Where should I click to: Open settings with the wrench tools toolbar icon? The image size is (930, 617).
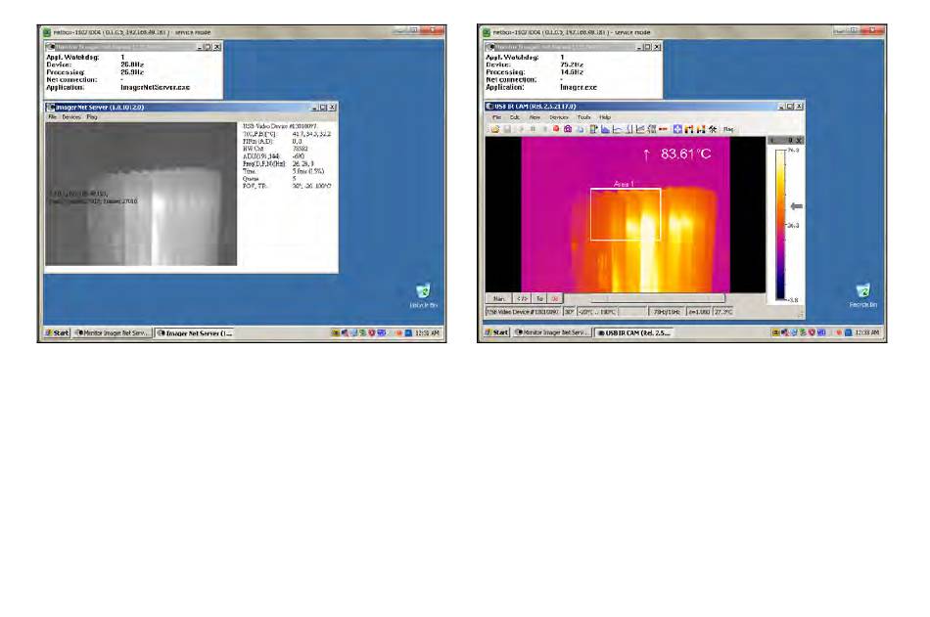pos(713,129)
